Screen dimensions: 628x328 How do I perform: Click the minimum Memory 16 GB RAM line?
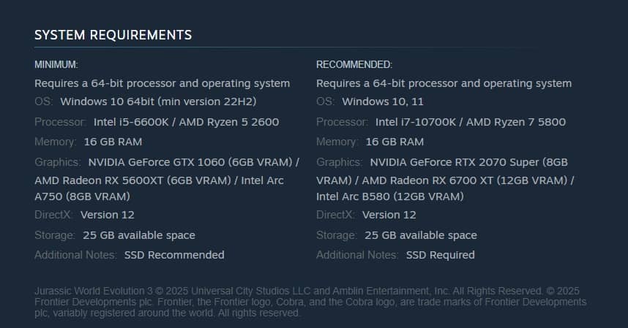click(113, 142)
